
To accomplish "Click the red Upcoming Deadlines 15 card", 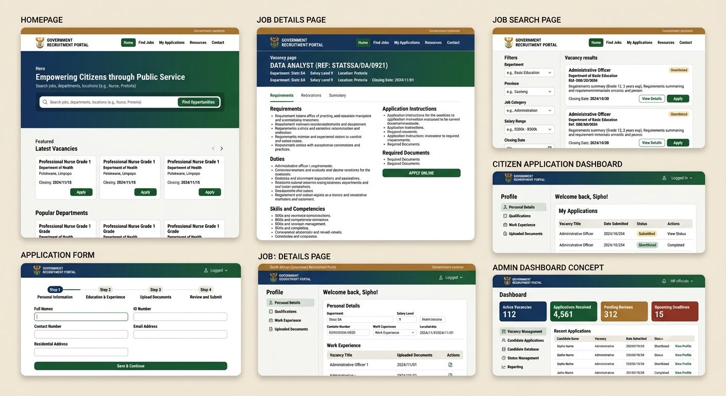I will 675,311.
